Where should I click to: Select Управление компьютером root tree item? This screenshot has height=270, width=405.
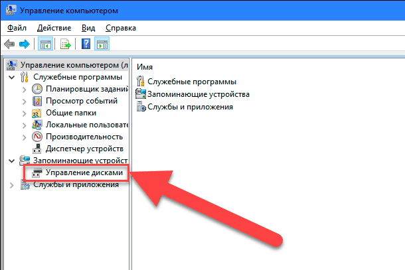click(74, 65)
